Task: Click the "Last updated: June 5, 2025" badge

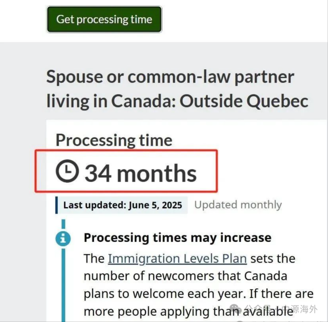Action: tap(122, 205)
